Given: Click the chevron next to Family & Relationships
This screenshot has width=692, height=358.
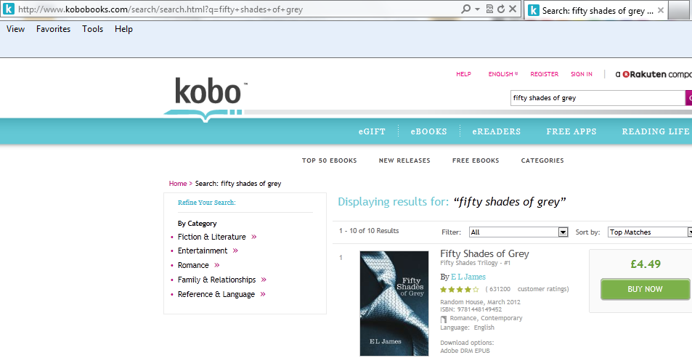Looking at the screenshot, I should coord(264,280).
